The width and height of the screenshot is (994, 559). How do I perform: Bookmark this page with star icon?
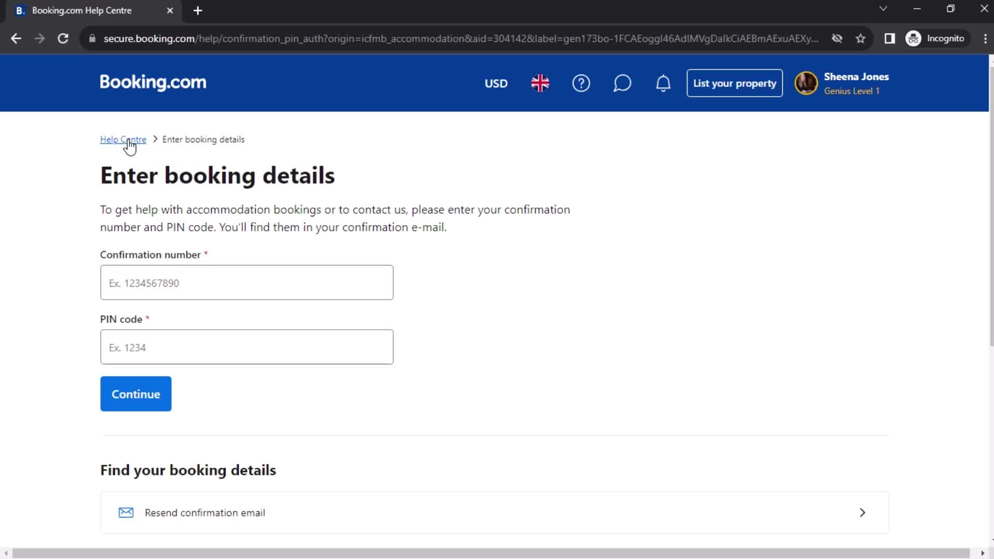860,38
